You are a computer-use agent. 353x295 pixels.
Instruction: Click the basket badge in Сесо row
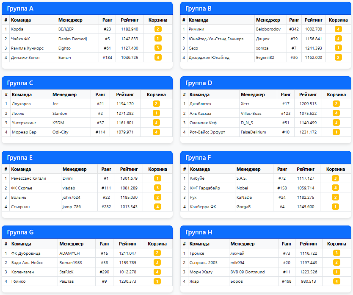coord(338,48)
